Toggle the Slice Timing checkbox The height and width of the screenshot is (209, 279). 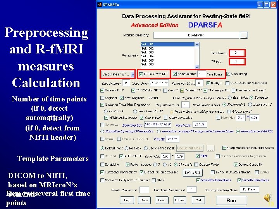pos(228,74)
